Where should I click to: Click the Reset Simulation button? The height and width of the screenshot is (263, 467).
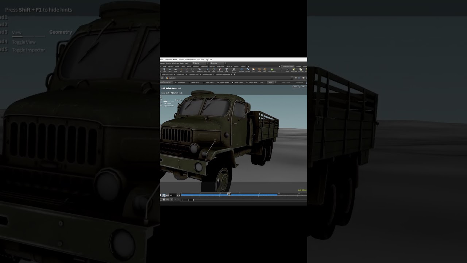[x=166, y=82]
